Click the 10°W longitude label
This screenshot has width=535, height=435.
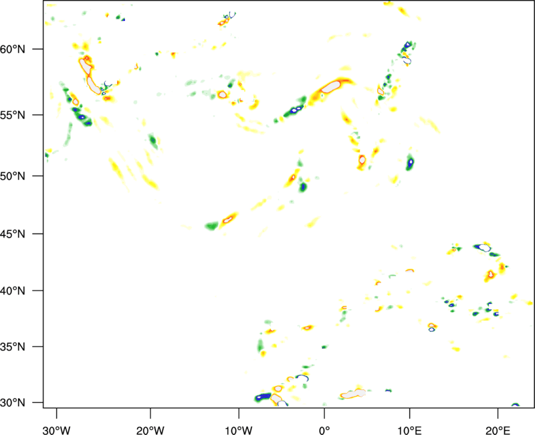239,428
